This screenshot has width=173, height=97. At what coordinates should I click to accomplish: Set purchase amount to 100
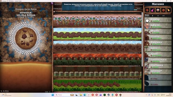163,16
